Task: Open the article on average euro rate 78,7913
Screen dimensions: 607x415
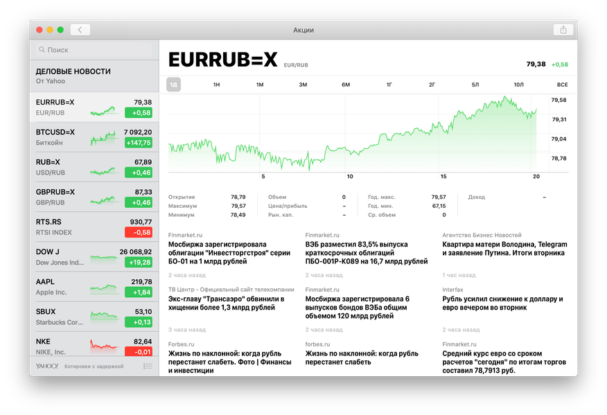Action: click(504, 362)
